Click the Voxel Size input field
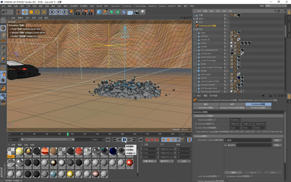Screen dimensions: 291x182 pyautogui.click(x=235, y=120)
